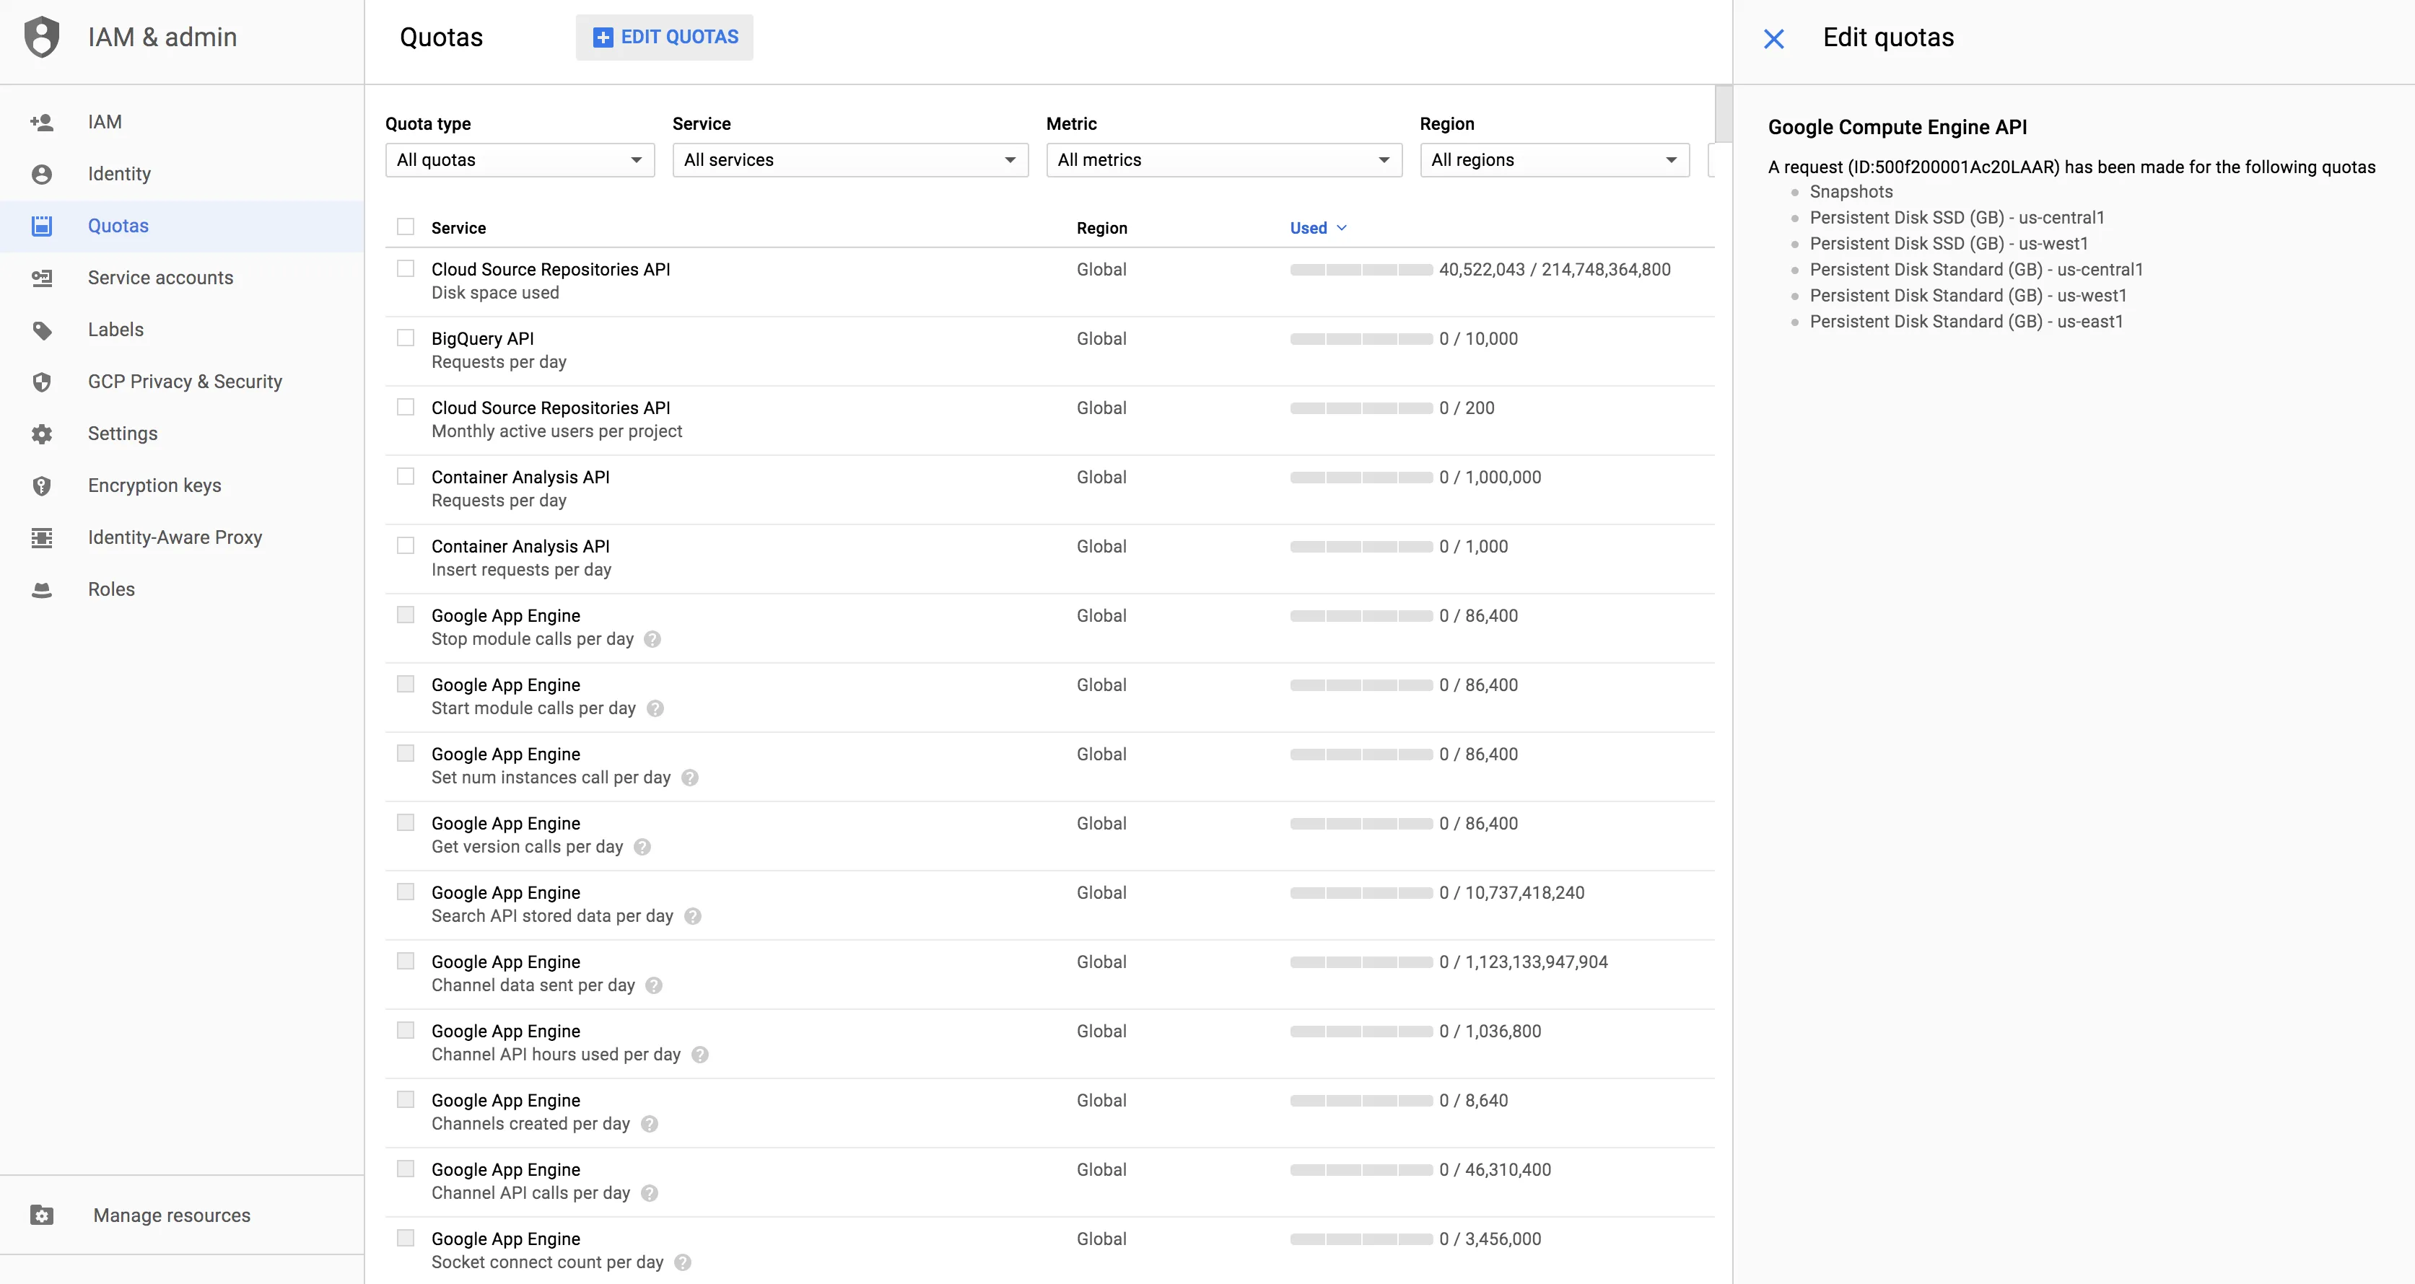Open GCP Privacy & Security menu item
The width and height of the screenshot is (2415, 1284).
pos(185,382)
